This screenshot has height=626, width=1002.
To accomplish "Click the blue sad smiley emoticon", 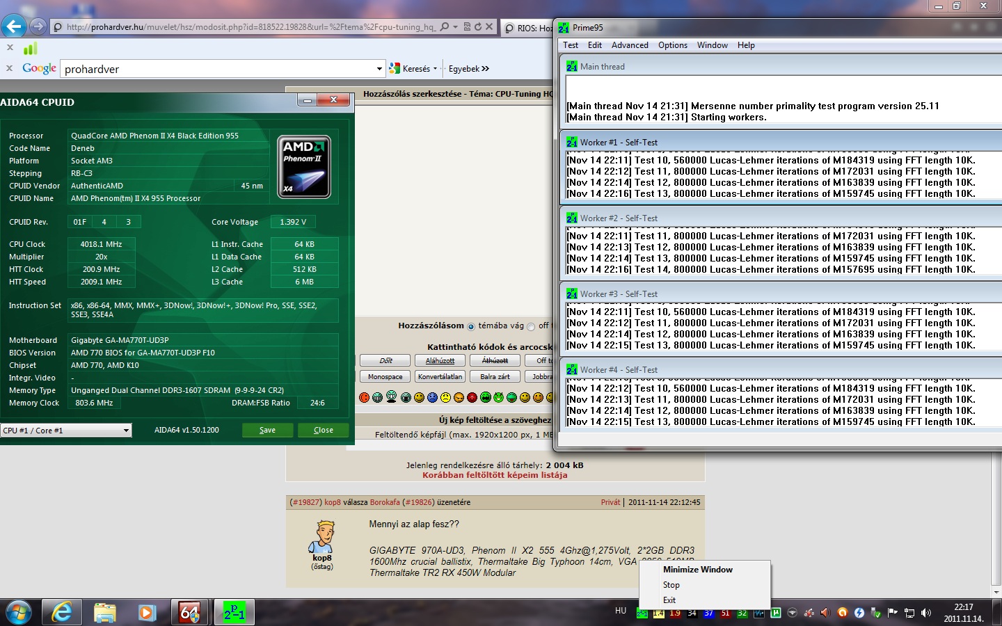I will 432,397.
